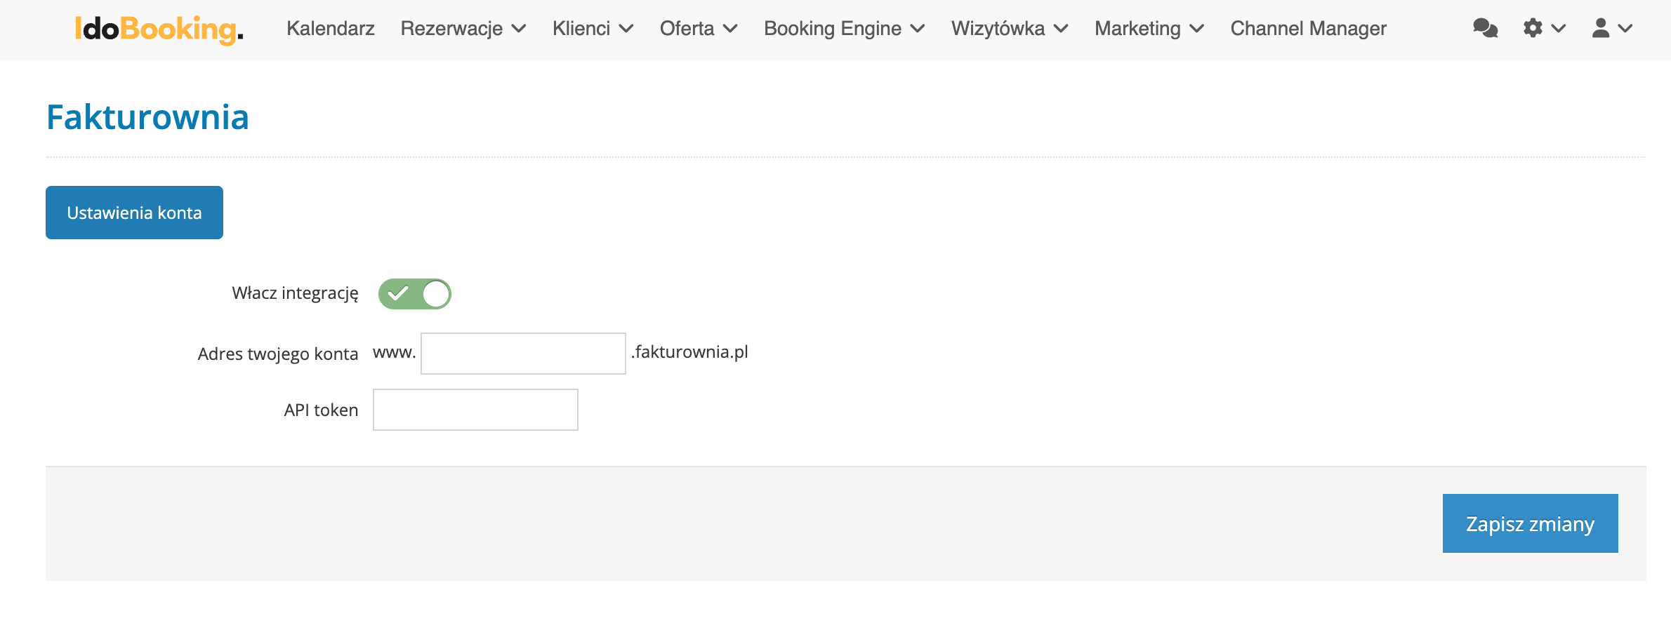Toggle the Włącz integrację switch

click(x=414, y=294)
